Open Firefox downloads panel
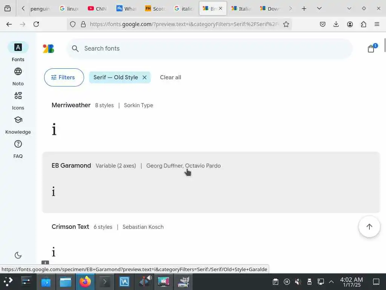The width and height of the screenshot is (386, 290). [x=336, y=24]
